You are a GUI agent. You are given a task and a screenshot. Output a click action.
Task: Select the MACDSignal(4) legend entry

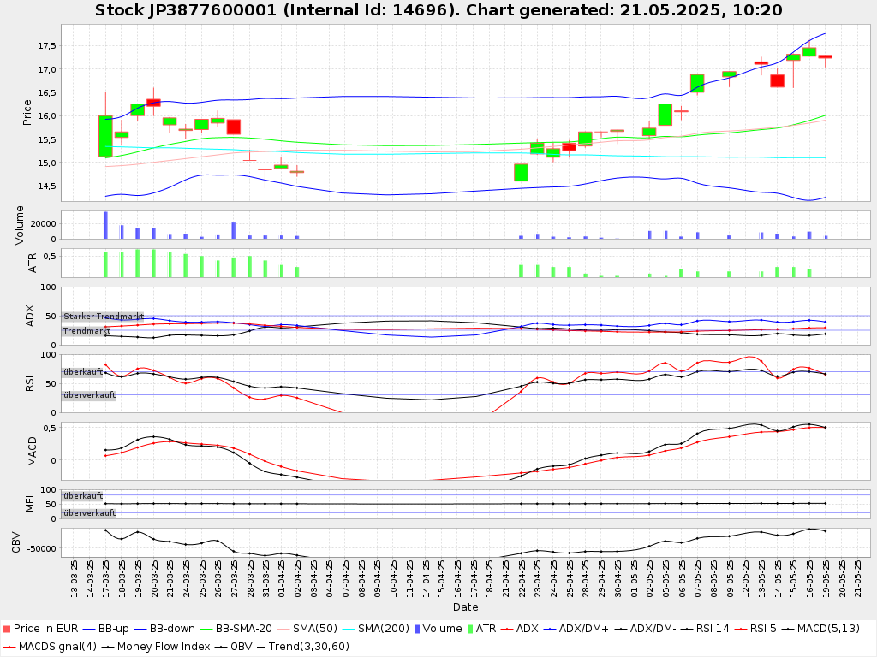click(x=49, y=647)
